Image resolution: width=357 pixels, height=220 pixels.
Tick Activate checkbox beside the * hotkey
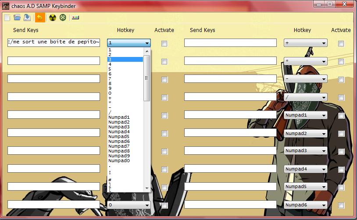(341, 61)
